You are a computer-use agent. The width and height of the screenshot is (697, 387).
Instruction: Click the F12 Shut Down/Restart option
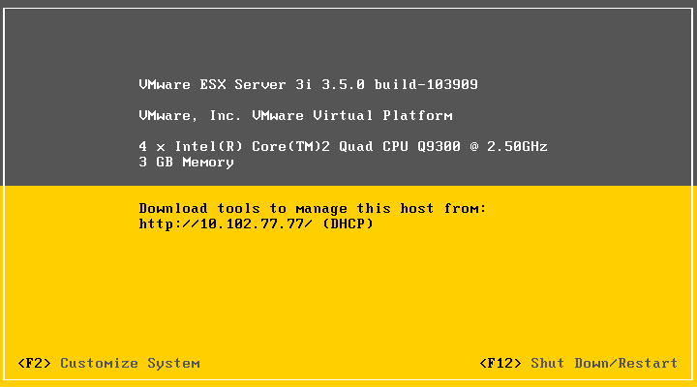click(x=578, y=364)
